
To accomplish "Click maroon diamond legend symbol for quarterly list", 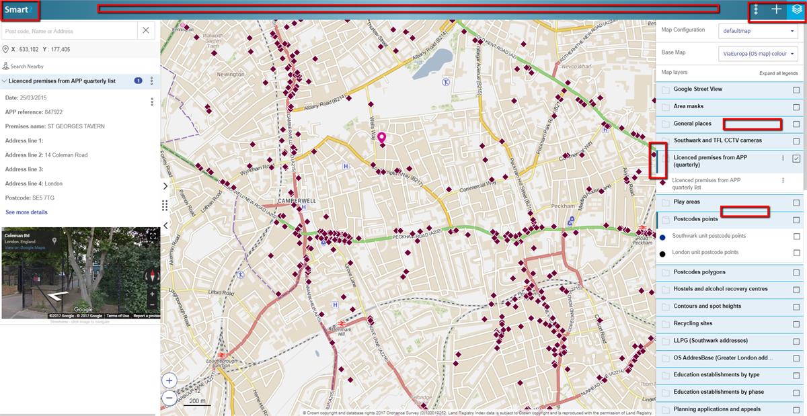I will [x=663, y=181].
